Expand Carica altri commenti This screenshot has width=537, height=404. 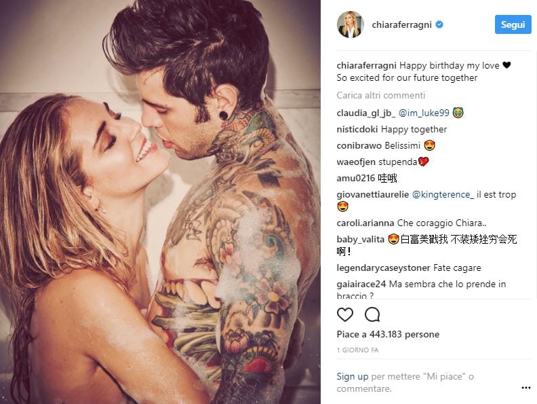coord(381,95)
